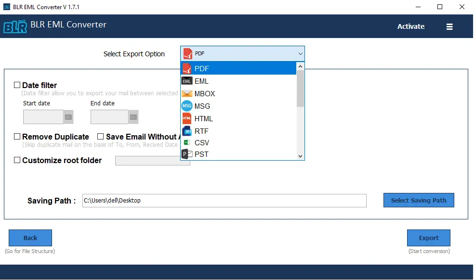
Task: Click the PST Outlook icon
Action: 187,154
